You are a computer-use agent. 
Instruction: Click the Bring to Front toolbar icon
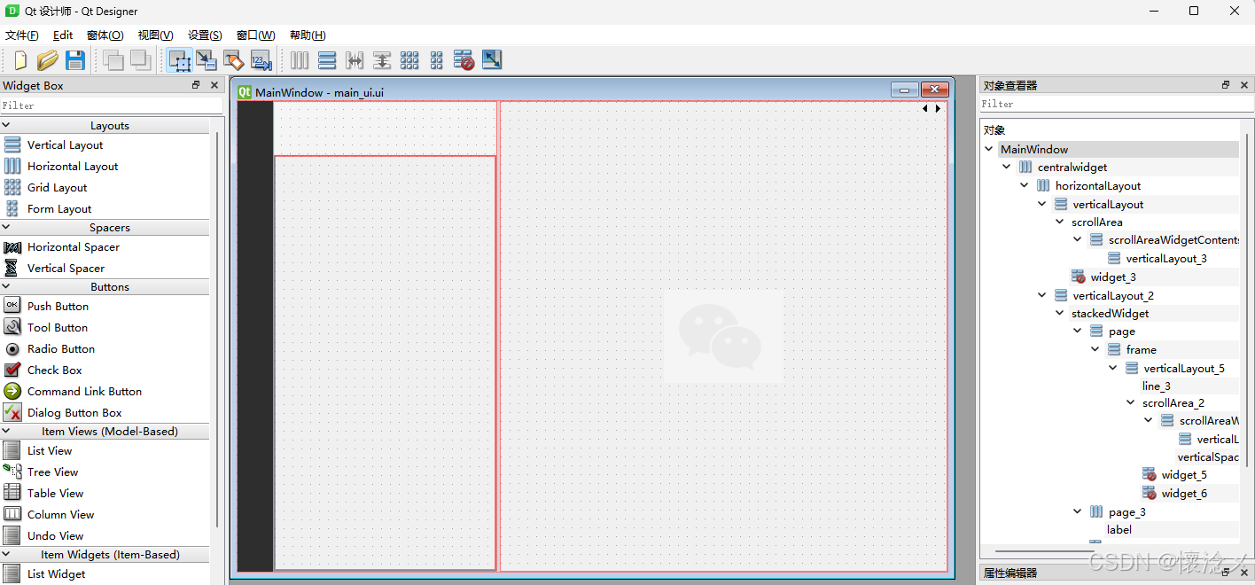pyautogui.click(x=140, y=60)
